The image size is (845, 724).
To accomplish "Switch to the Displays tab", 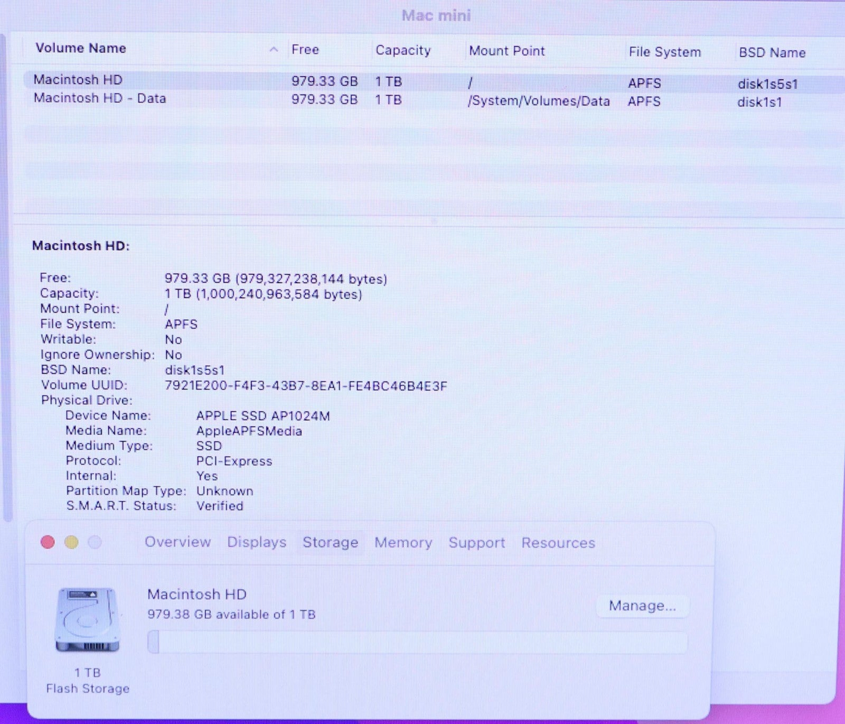I will coord(257,542).
